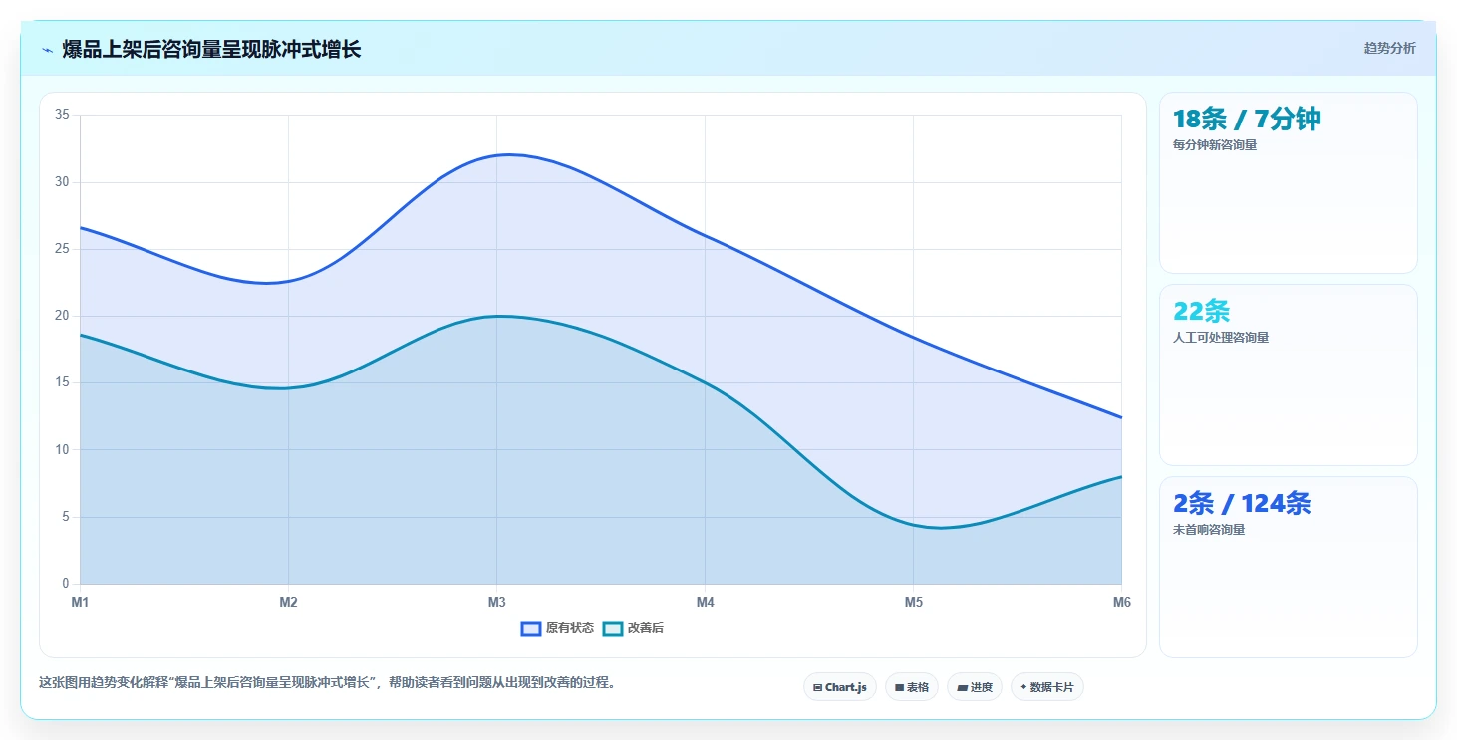Click the M3 x-axis label
Viewport: 1457px width, 740px height.
coord(496,602)
